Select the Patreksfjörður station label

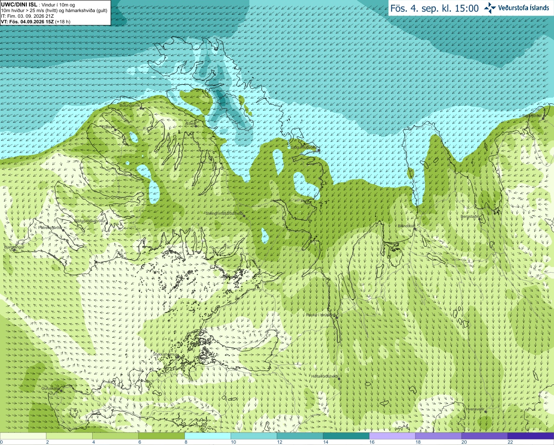pyautogui.click(x=50, y=227)
